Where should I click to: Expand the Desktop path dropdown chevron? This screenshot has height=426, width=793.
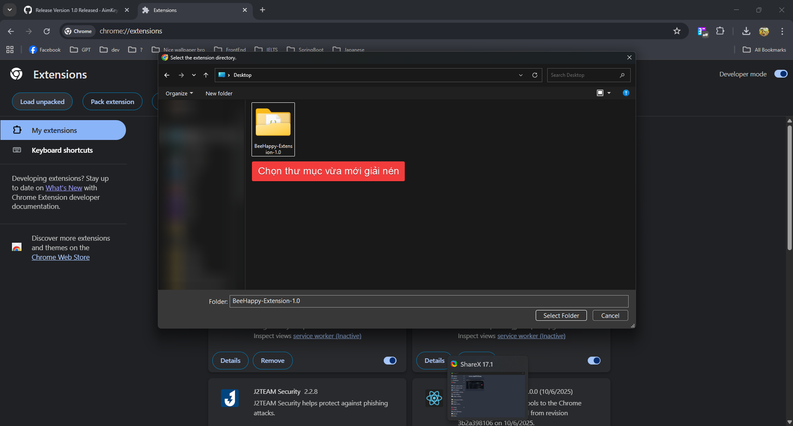tap(520, 75)
